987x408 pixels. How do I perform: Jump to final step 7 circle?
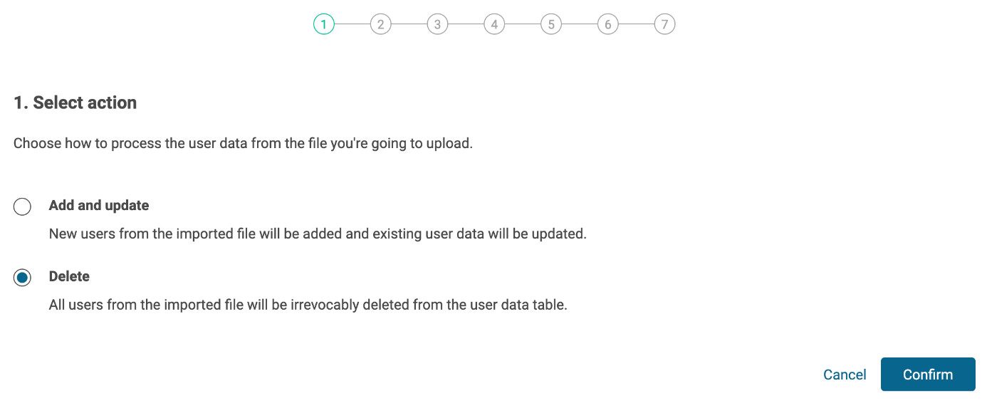pos(664,25)
